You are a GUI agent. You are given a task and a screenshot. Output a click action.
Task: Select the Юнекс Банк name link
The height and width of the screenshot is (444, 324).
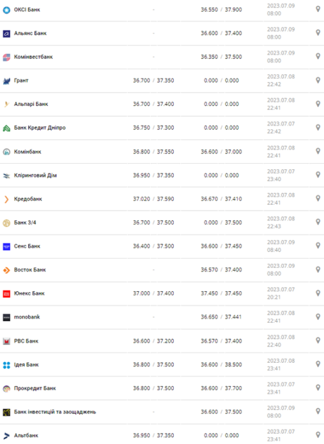pos(29,293)
